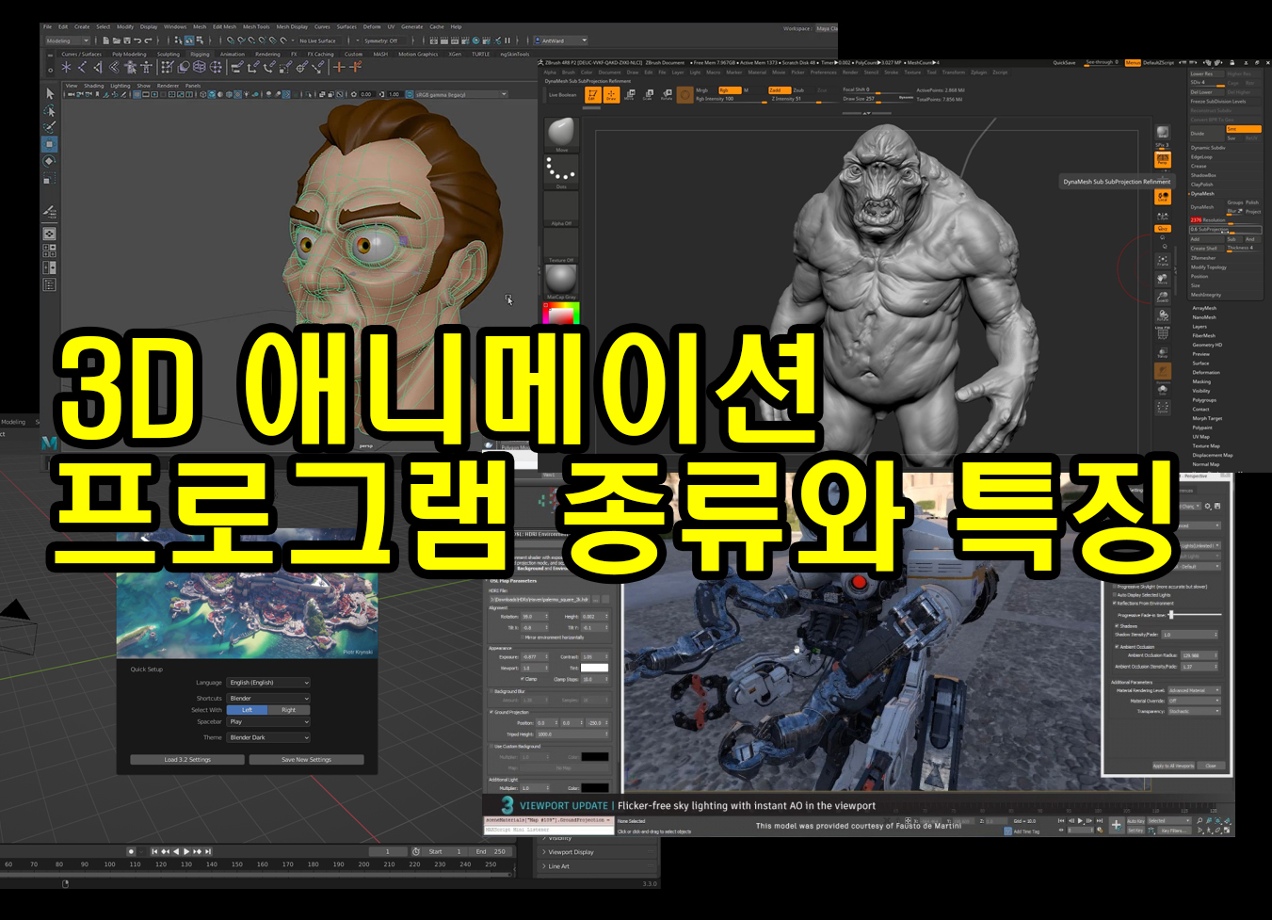Image resolution: width=1272 pixels, height=920 pixels.
Task: Open Blender Spacebar action dropdown
Action: (268, 722)
